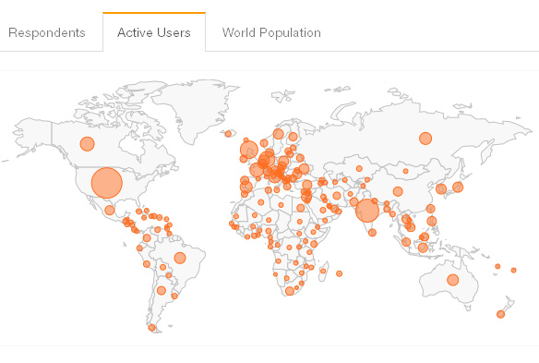Select the bubble over Russia
Screen dimensions: 539x363
425,139
